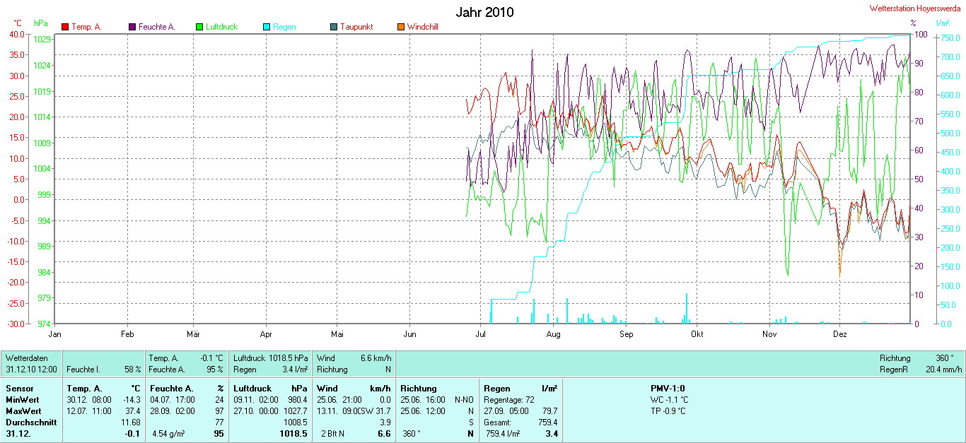Click the cyan Regen legend swatch

pyautogui.click(x=267, y=27)
